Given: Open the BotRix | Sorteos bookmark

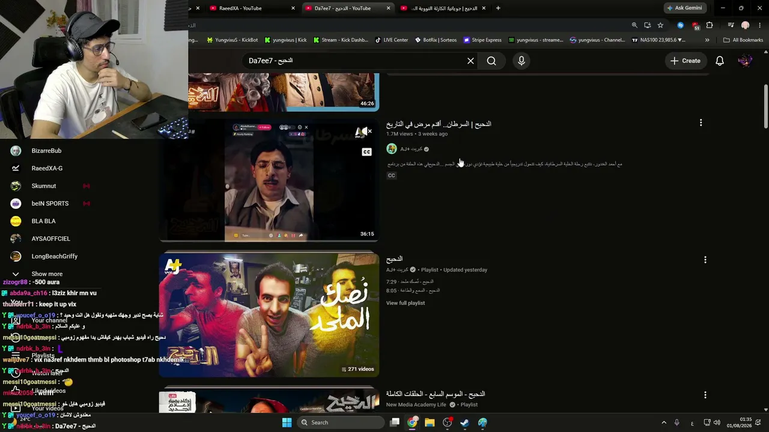Looking at the screenshot, I should pos(436,40).
